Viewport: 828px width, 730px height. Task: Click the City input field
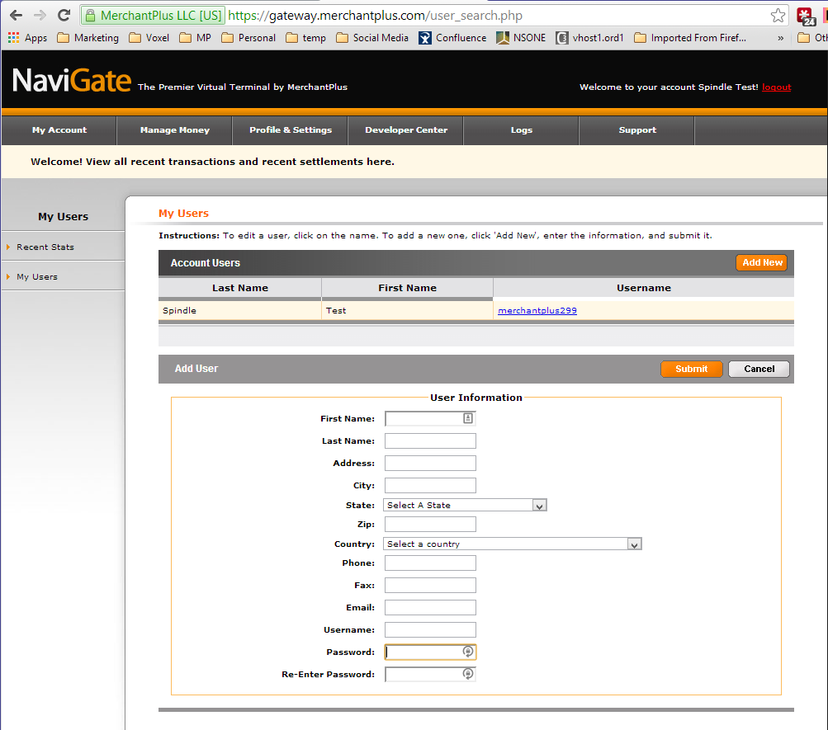430,485
